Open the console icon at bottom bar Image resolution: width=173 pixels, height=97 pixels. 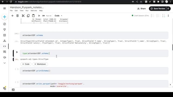tap(13, 90)
